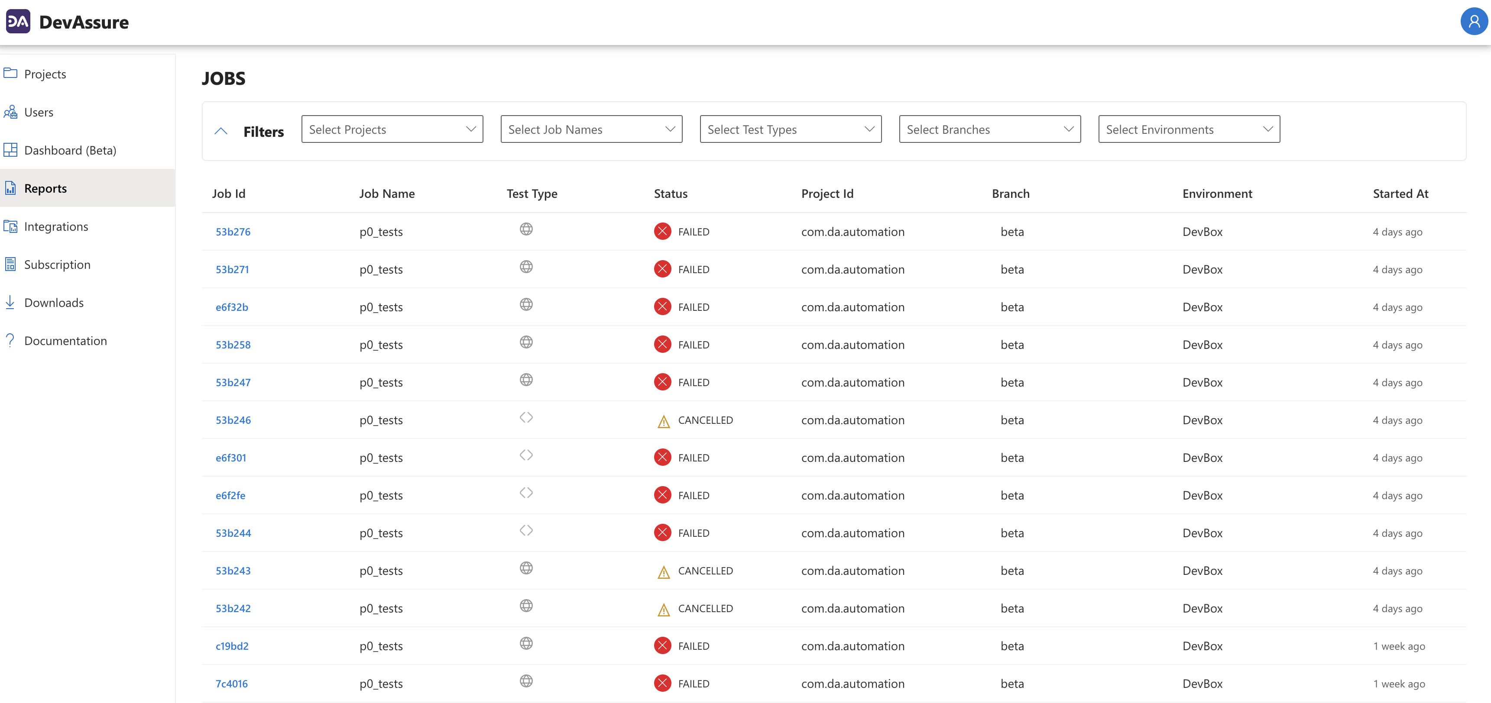Open job 53b276 report link
Viewport: 1491px width, 703px height.
pyautogui.click(x=232, y=232)
